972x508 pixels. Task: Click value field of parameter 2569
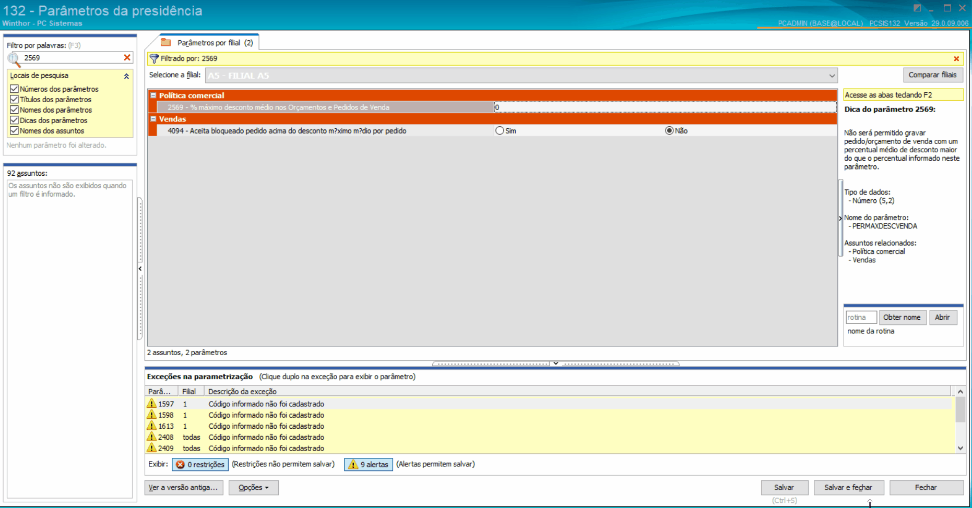click(665, 107)
